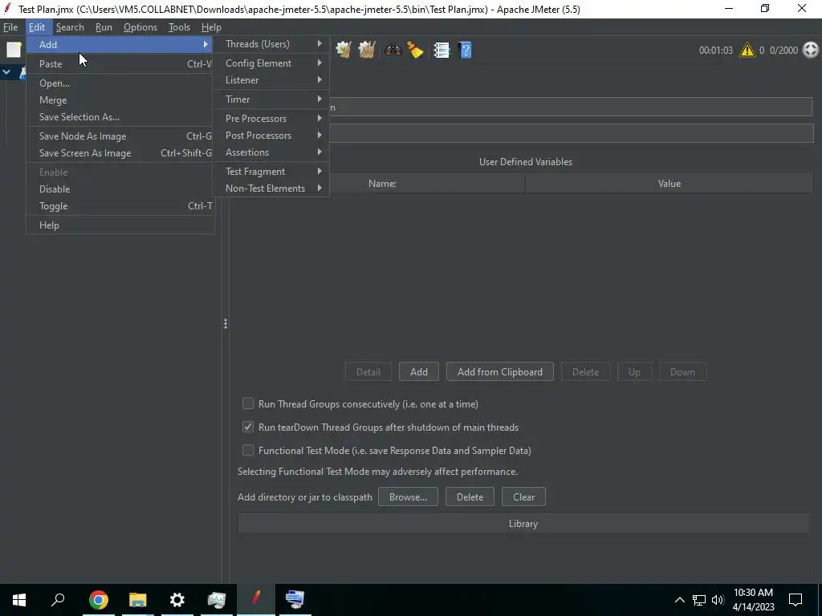Open the Function Helper list icon
Viewport: 822px width, 616px height.
pyautogui.click(x=442, y=50)
